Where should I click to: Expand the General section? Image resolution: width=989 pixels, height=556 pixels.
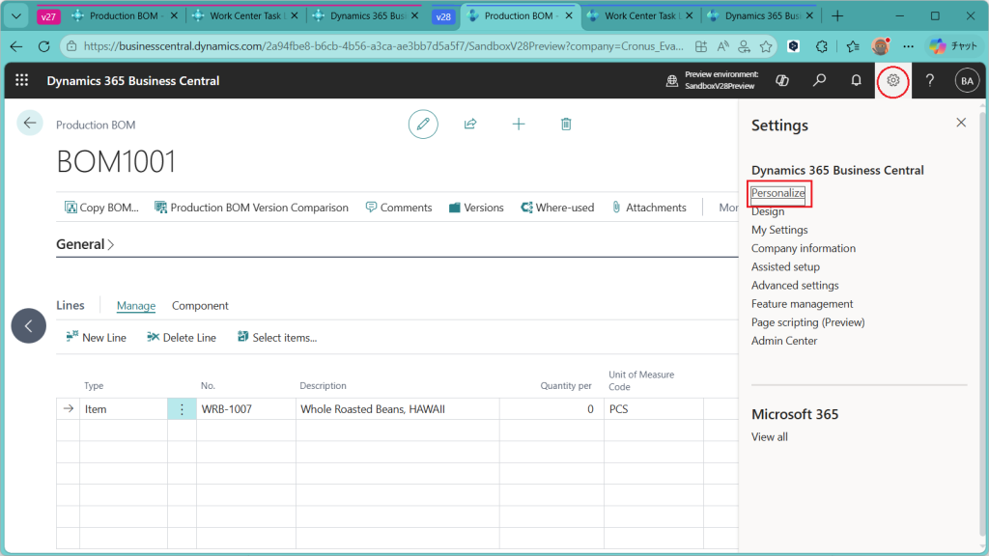click(85, 245)
